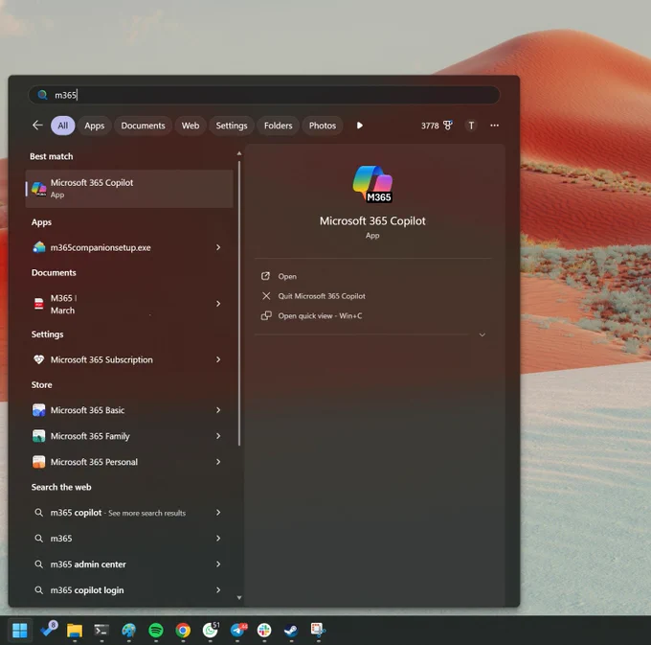Switch to the Apps filter tab
651x645 pixels.
[x=94, y=126]
